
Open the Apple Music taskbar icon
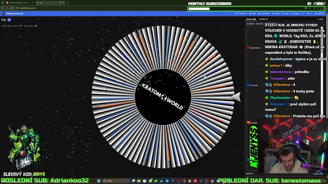[x=195, y=181]
